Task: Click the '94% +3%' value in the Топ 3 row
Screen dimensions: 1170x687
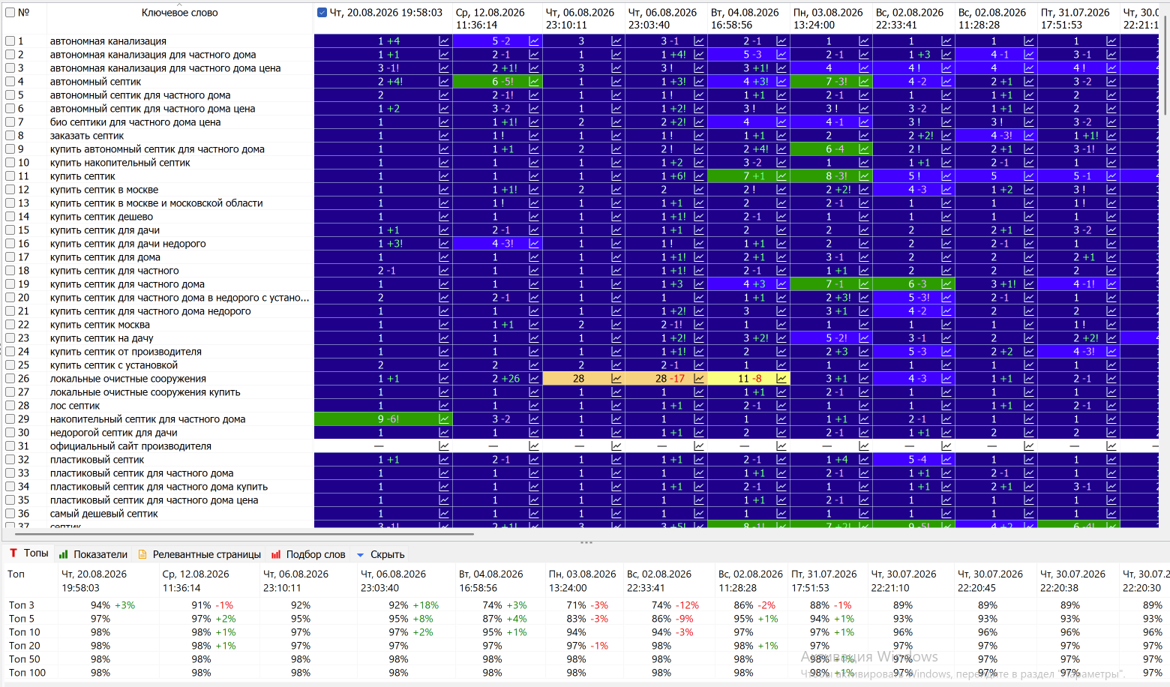Action: (x=112, y=605)
